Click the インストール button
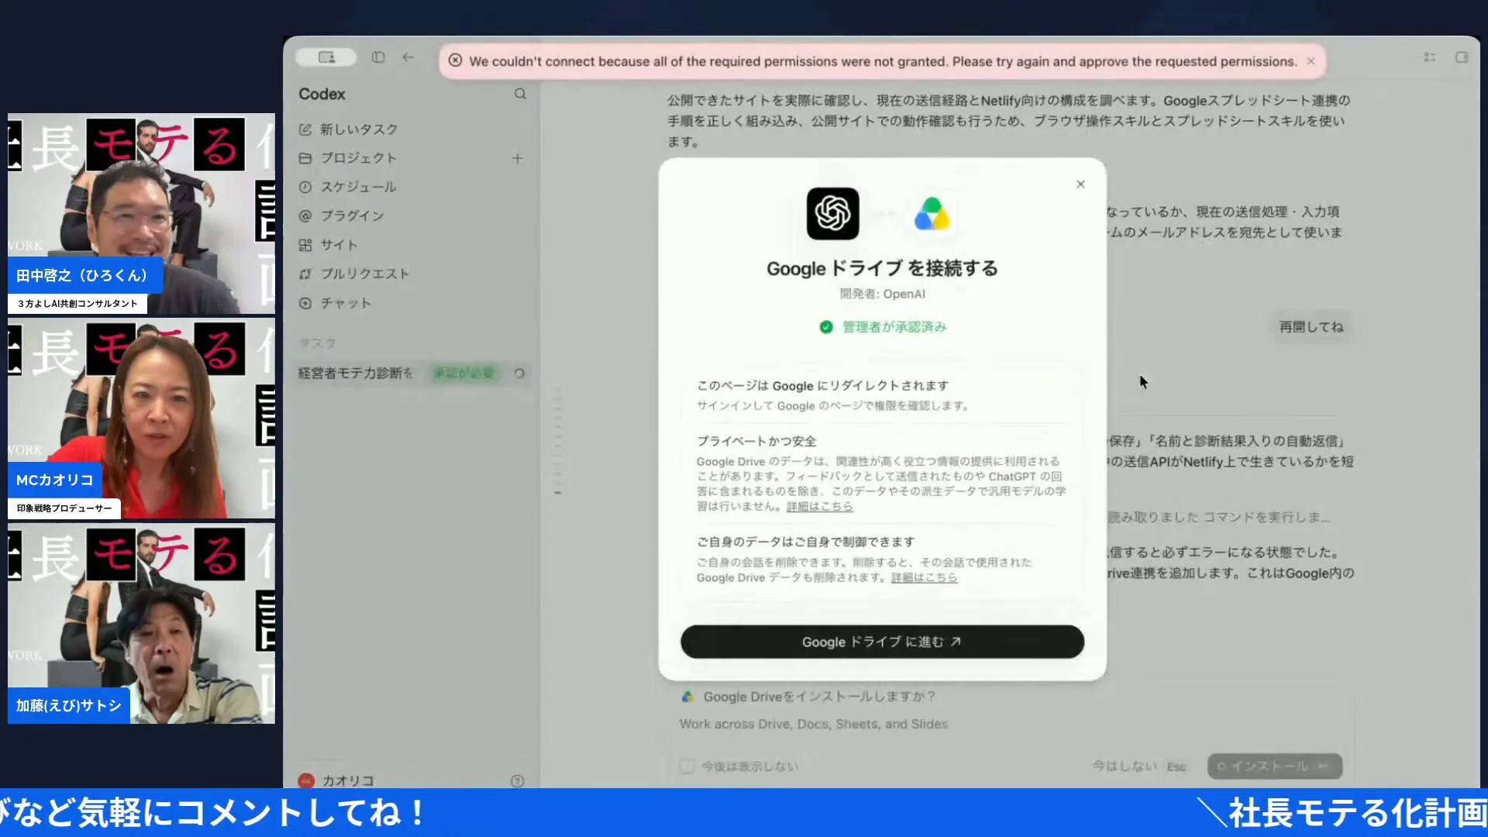This screenshot has width=1488, height=837. (1274, 766)
